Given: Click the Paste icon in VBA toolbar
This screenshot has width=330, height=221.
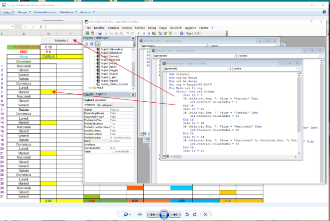Looking at the screenshot, I should coord(116,33).
